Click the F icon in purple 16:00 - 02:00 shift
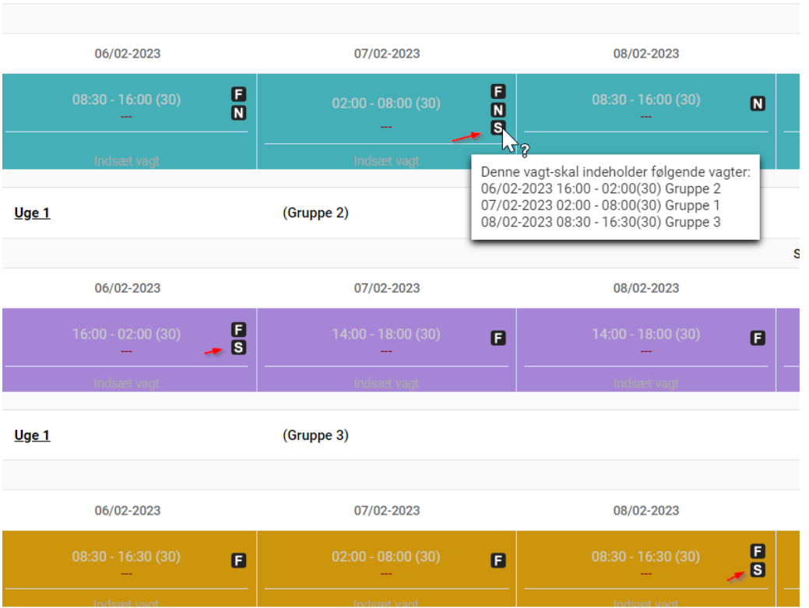The height and width of the screenshot is (608, 809). coord(239,330)
